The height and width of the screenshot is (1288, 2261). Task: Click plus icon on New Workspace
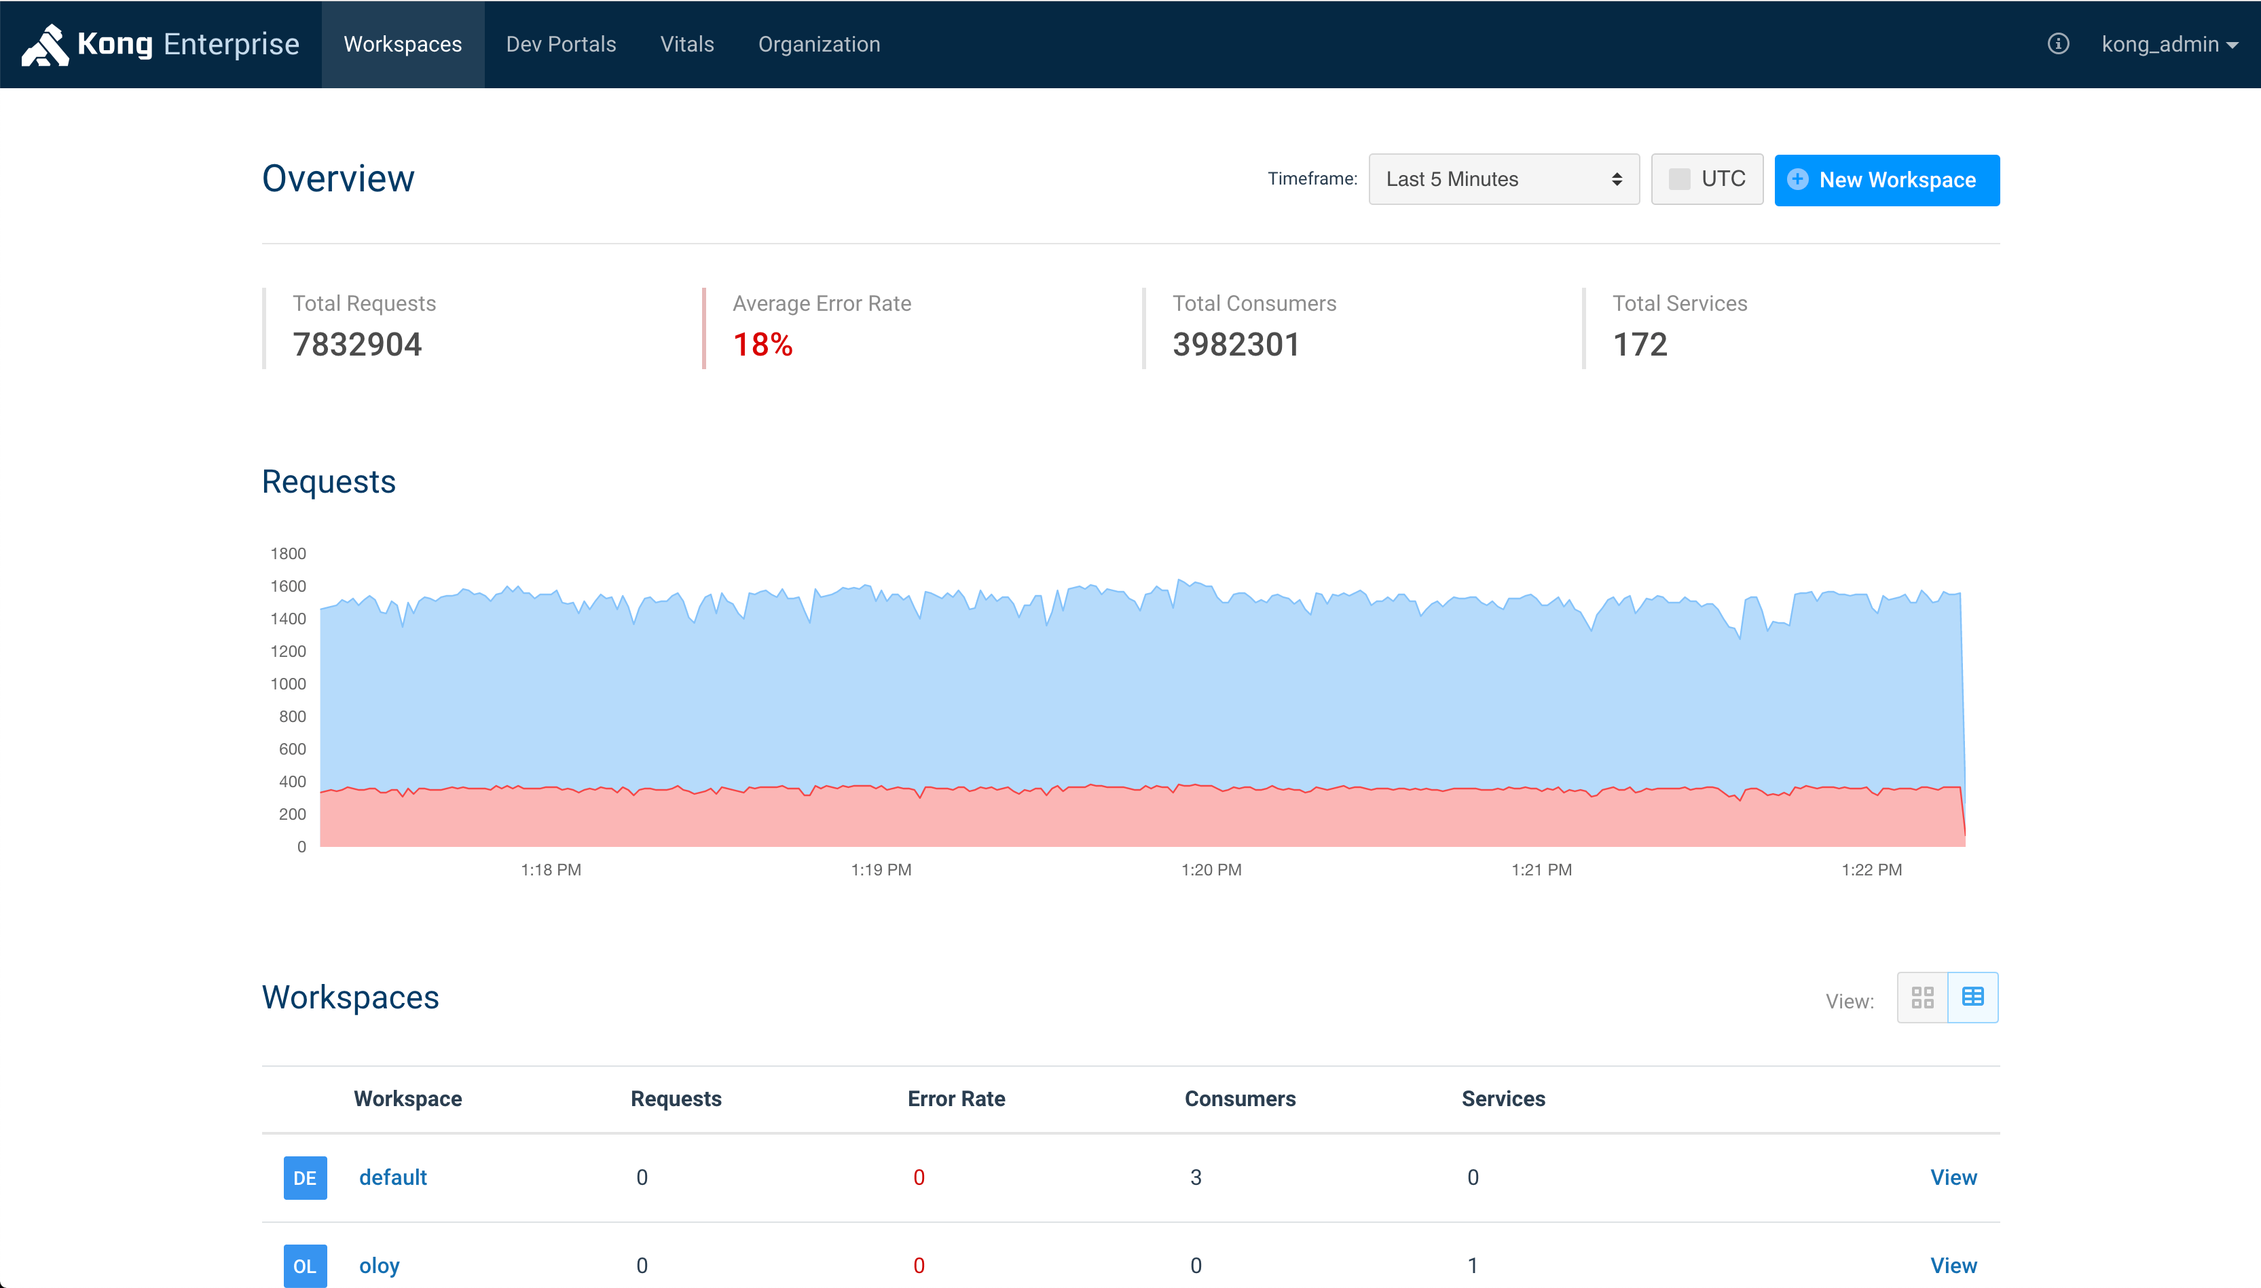(x=1797, y=180)
